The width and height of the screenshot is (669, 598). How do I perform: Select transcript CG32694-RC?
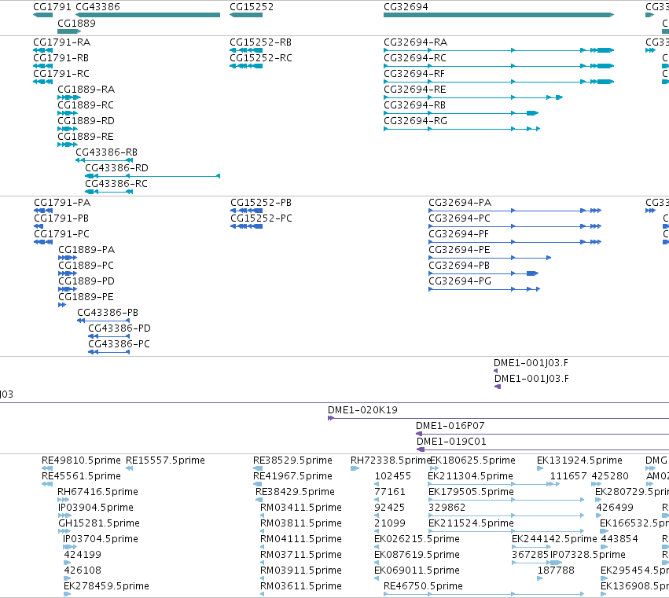415,58
